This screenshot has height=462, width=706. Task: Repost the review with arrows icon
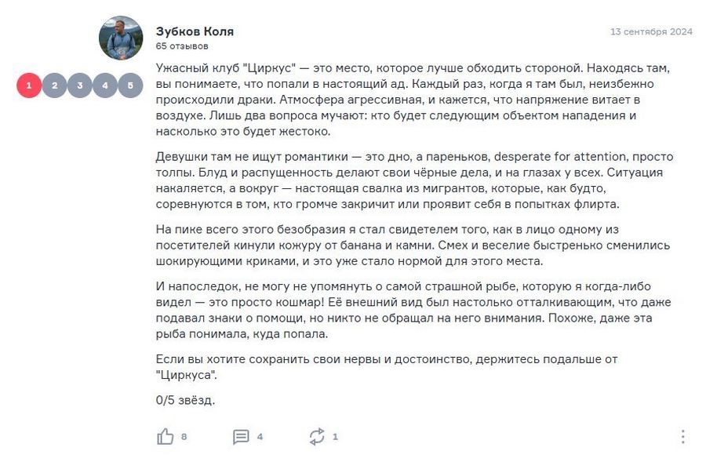click(317, 436)
